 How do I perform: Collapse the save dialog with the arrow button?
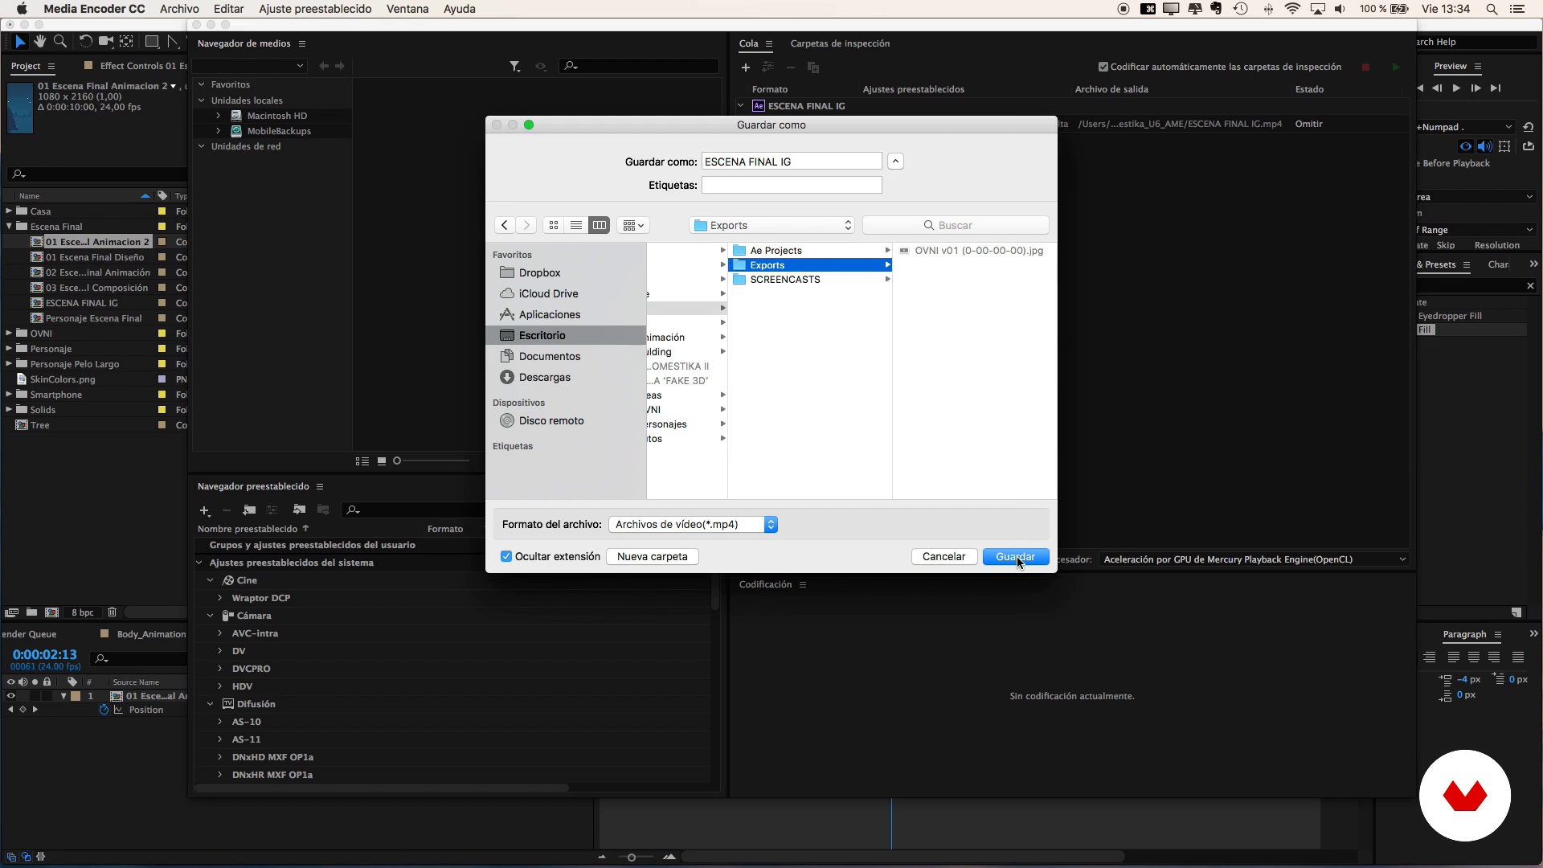pyautogui.click(x=895, y=162)
